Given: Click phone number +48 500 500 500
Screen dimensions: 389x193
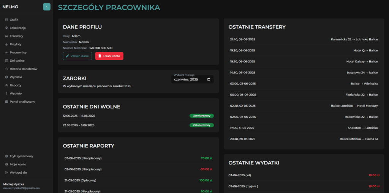Looking at the screenshot, I should tap(100, 48).
